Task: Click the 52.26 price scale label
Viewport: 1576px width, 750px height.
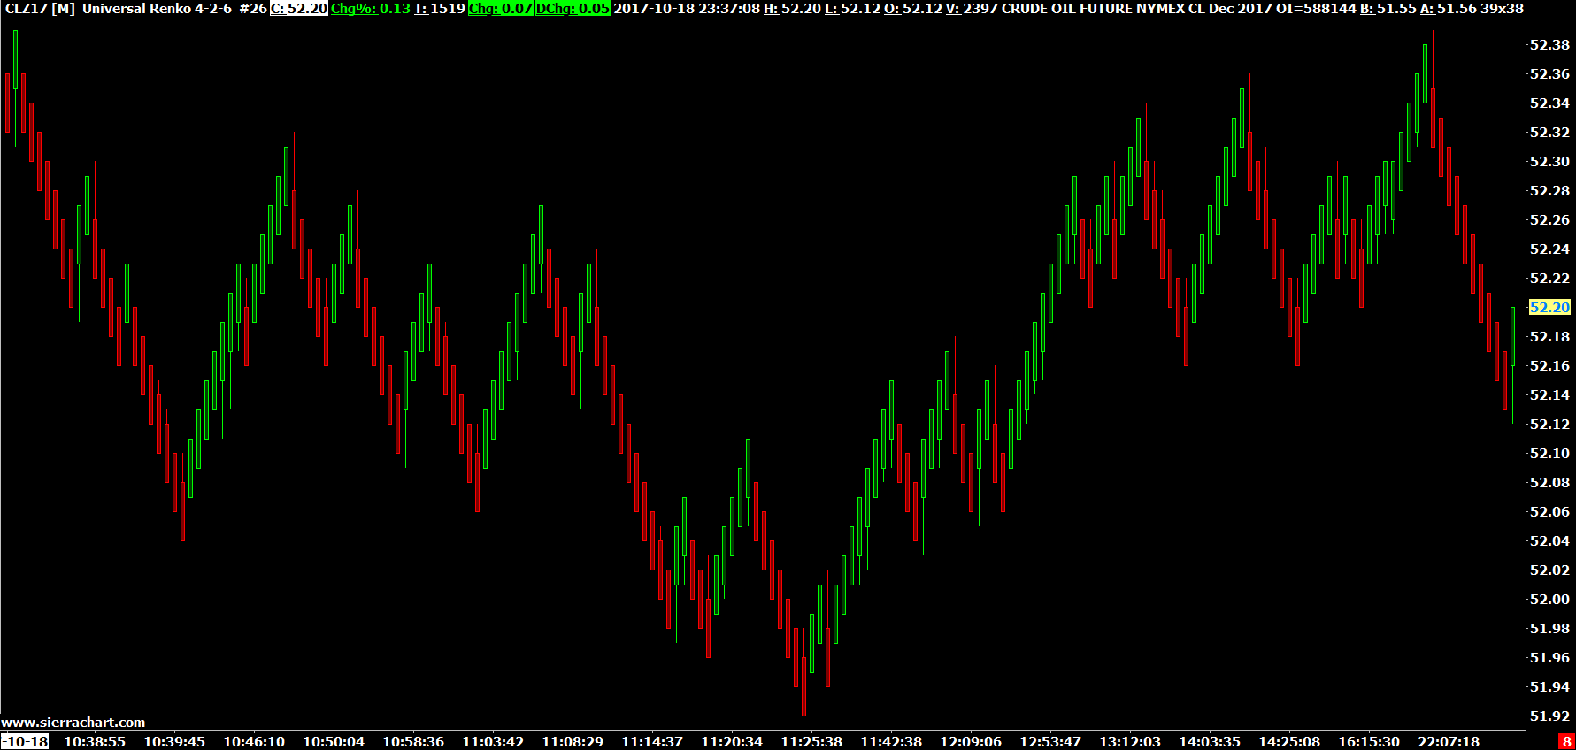Action: [x=1549, y=220]
